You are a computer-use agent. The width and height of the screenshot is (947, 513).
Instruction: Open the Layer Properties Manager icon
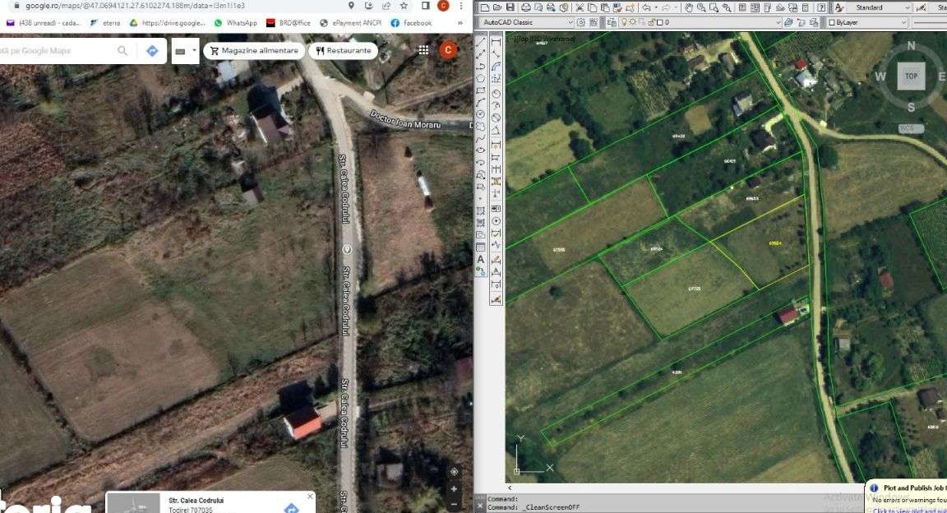(612, 22)
